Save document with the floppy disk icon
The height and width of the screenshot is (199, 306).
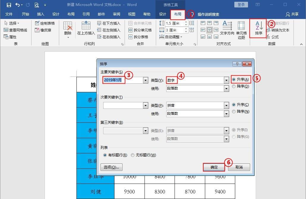9,5
